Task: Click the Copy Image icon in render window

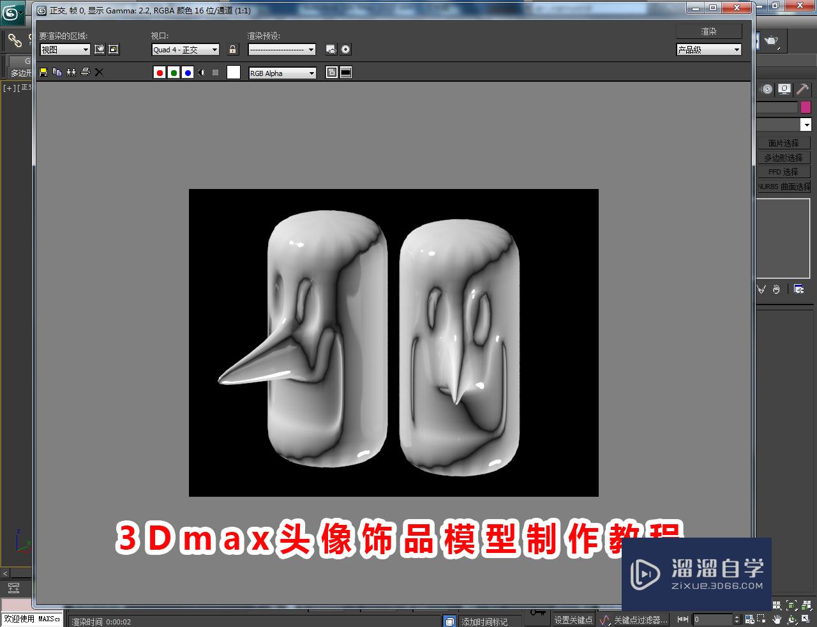Action: tap(57, 72)
